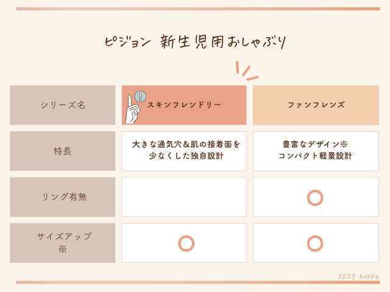The image size is (390, 292).
Task: Click the size-up circle under スキンフレンドリー
Action: coord(186,243)
